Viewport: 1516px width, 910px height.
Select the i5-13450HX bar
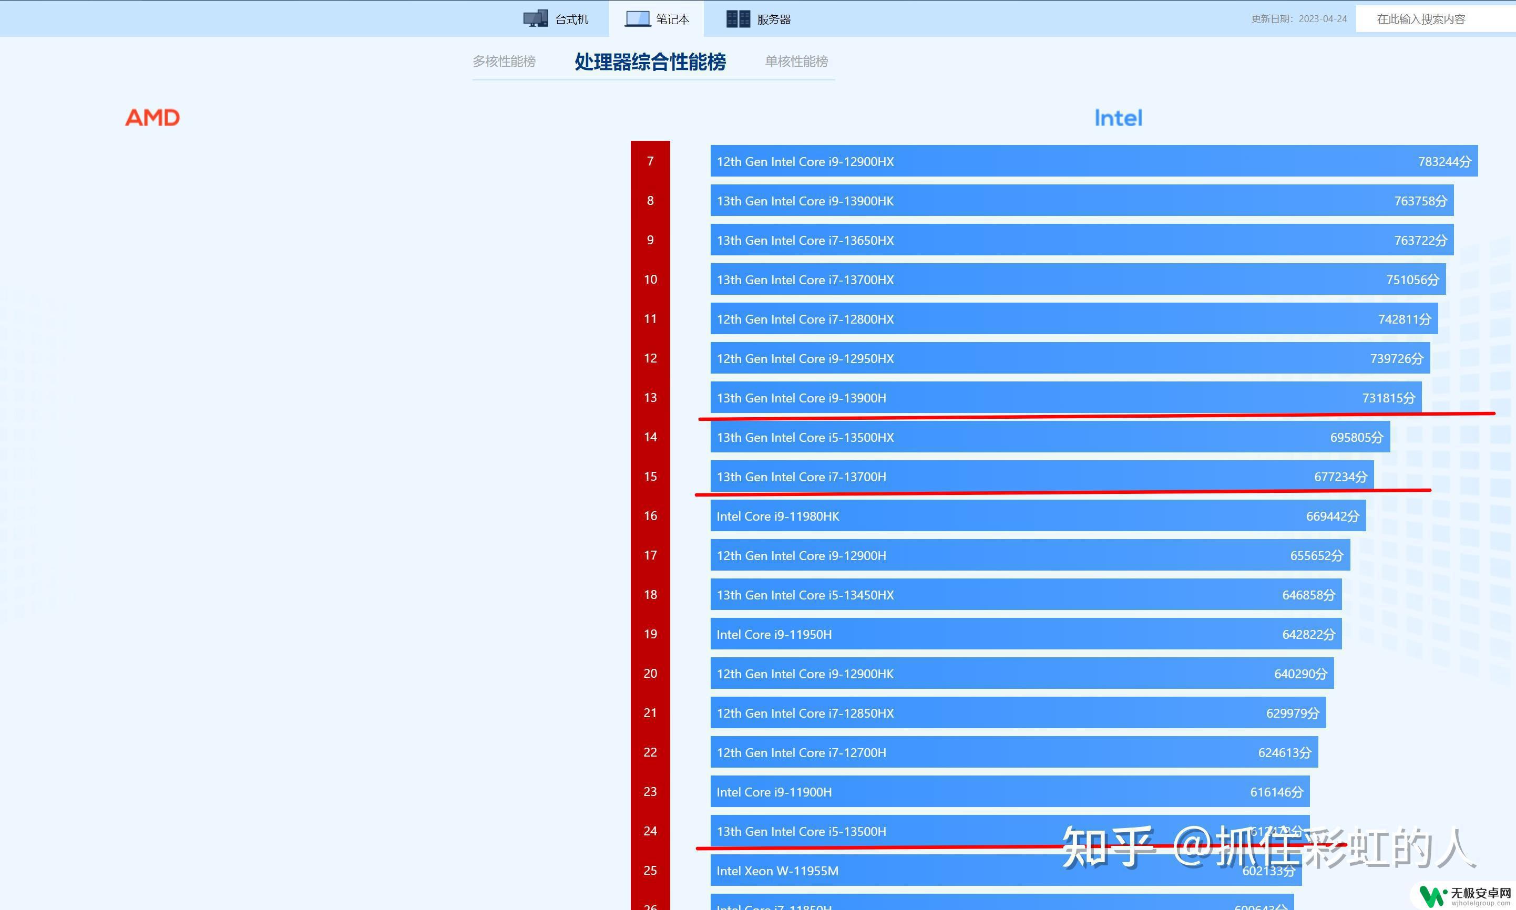point(1026,595)
